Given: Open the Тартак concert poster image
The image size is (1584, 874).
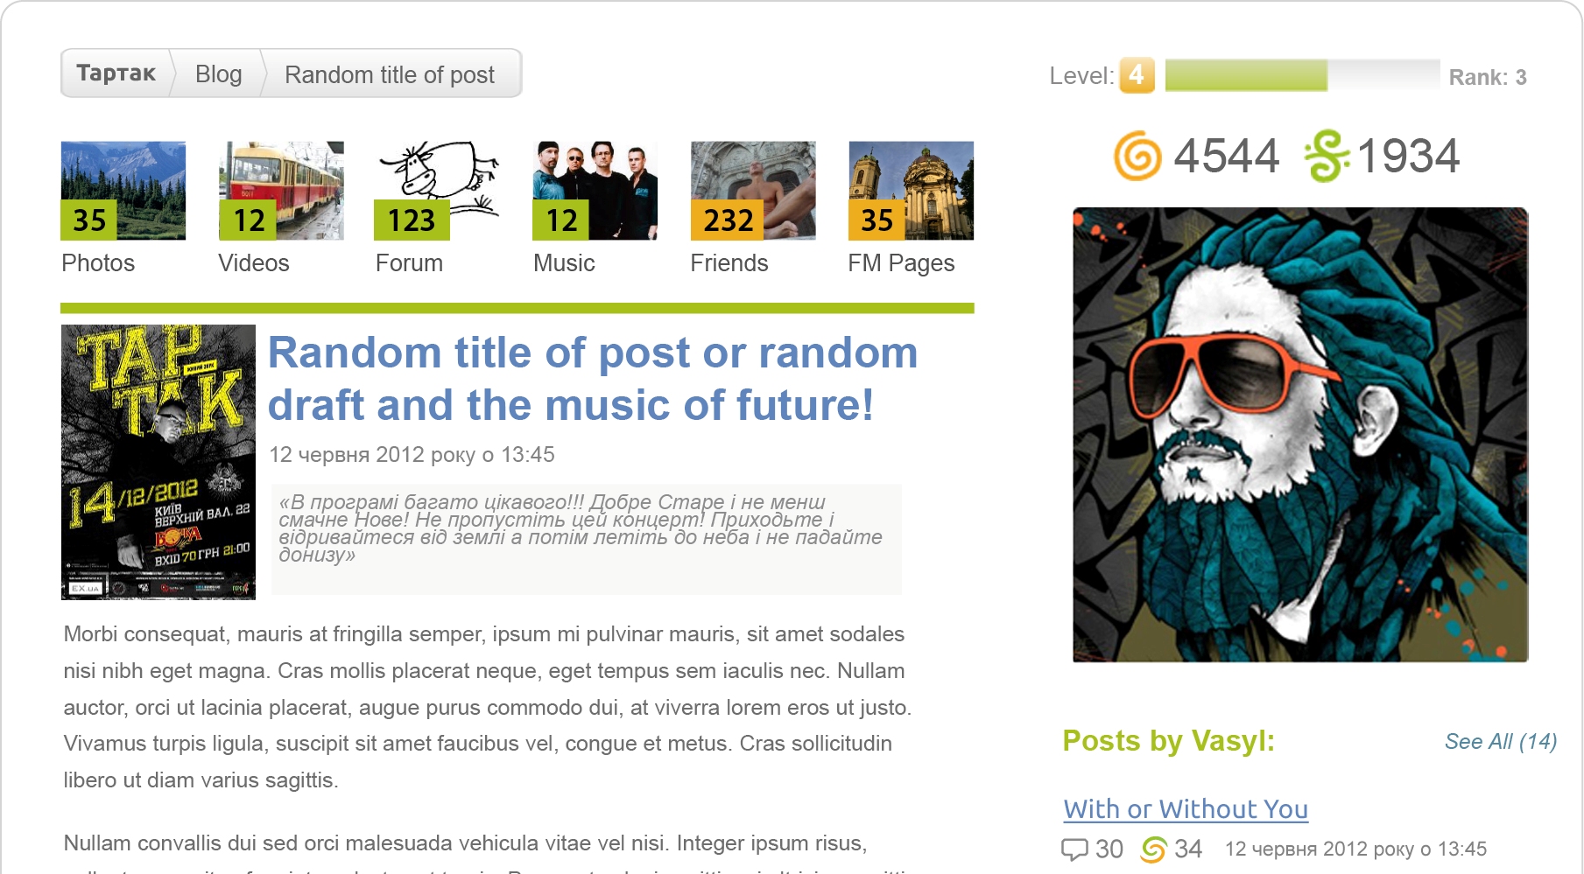Looking at the screenshot, I should [158, 462].
